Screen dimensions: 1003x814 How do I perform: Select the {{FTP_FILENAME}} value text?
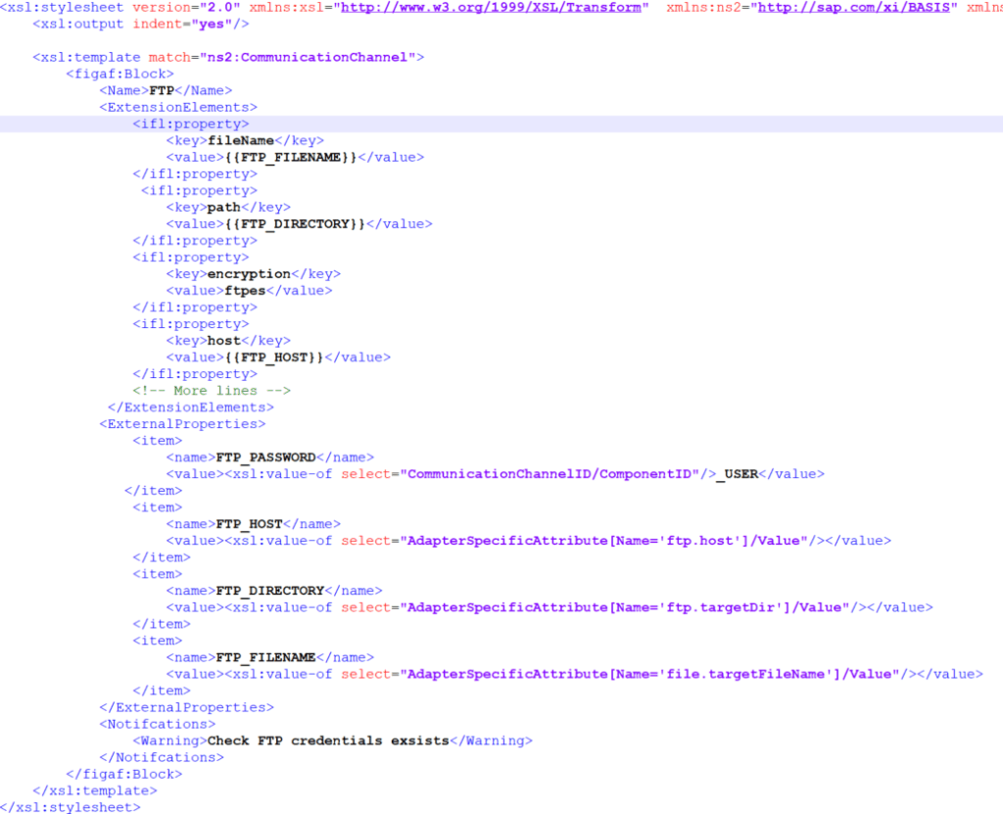(x=290, y=158)
